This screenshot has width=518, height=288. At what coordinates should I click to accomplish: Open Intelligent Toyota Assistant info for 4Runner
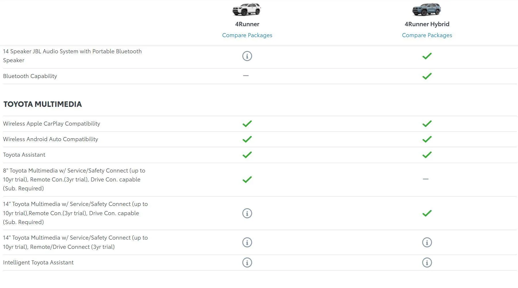point(247,263)
